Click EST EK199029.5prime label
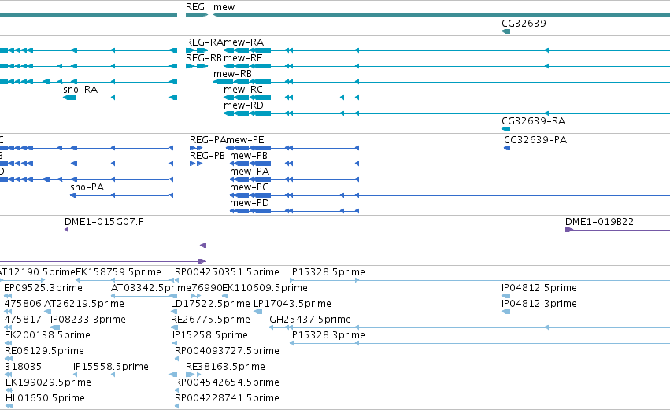Image resolution: width=670 pixels, height=410 pixels. pos(48,382)
